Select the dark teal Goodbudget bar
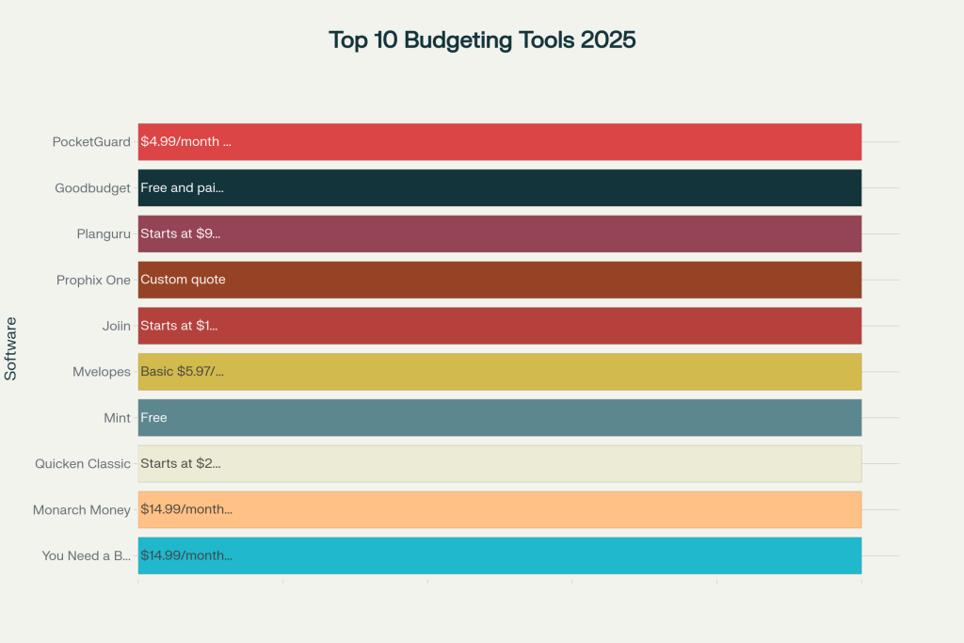 pos(500,188)
